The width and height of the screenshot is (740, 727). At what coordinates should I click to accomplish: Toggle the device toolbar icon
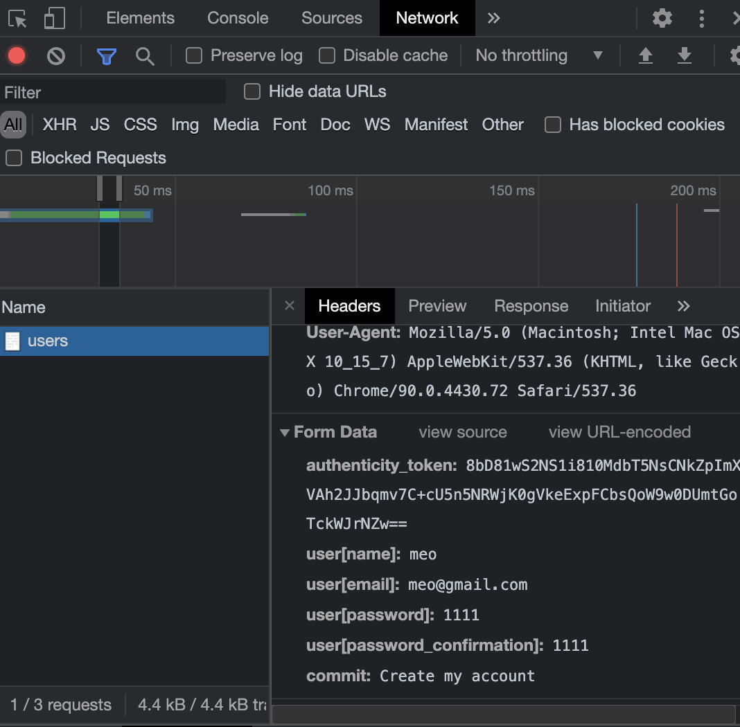click(54, 19)
